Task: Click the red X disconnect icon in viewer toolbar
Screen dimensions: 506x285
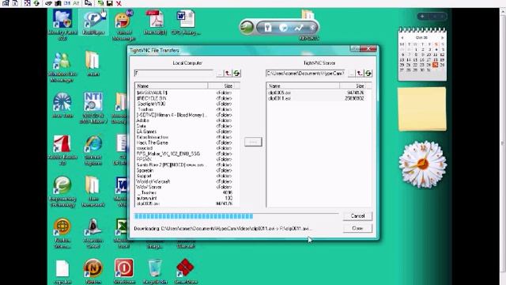Action: 119,3
